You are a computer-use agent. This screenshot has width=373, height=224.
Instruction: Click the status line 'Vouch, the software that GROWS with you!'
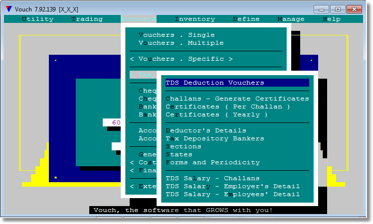click(183, 210)
